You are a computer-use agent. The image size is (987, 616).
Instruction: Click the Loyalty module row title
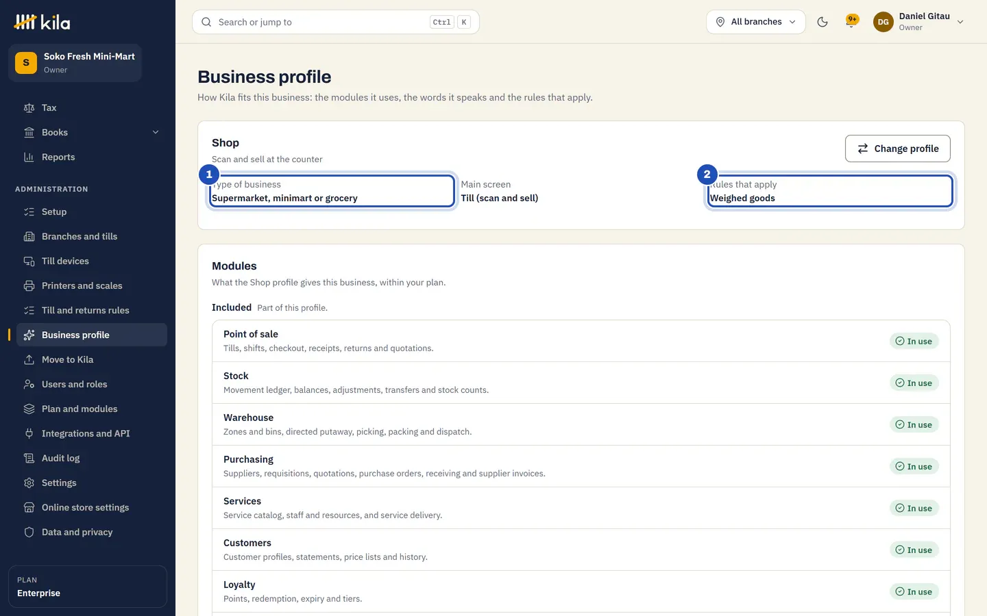pyautogui.click(x=239, y=585)
